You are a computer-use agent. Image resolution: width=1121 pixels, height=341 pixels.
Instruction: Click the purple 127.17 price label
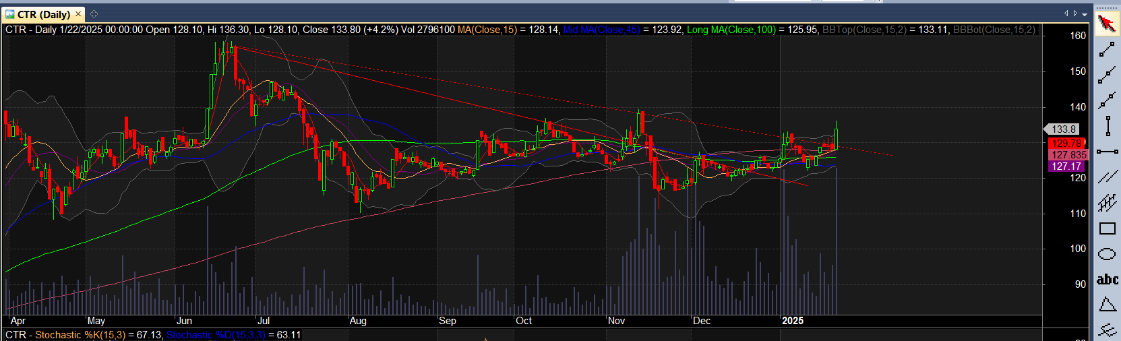1066,166
